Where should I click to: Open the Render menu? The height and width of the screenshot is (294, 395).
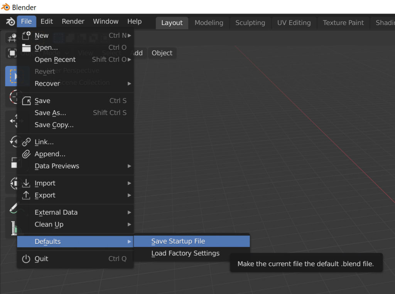coord(73,21)
